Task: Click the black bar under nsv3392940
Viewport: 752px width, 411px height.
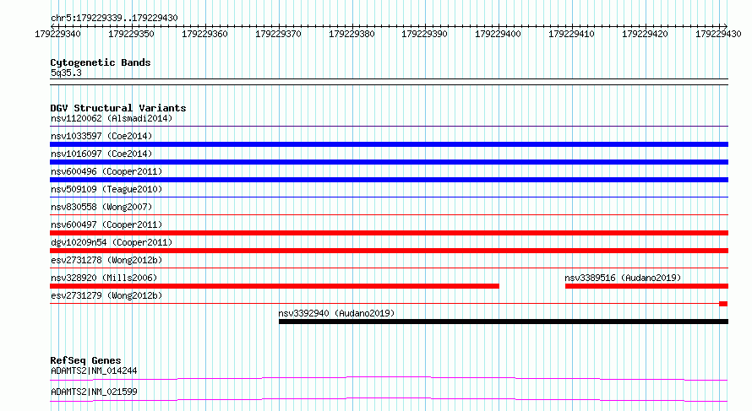Action: (504, 322)
